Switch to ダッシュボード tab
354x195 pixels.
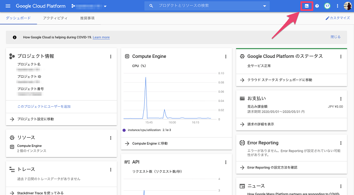18,18
